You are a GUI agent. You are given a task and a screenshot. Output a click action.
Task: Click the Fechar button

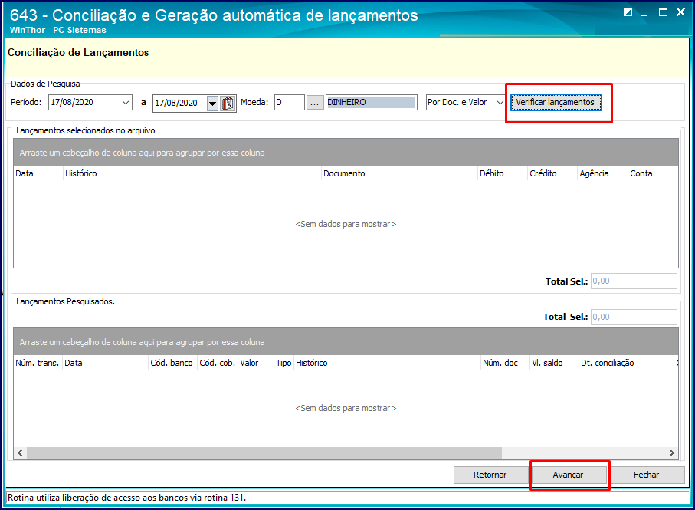646,475
